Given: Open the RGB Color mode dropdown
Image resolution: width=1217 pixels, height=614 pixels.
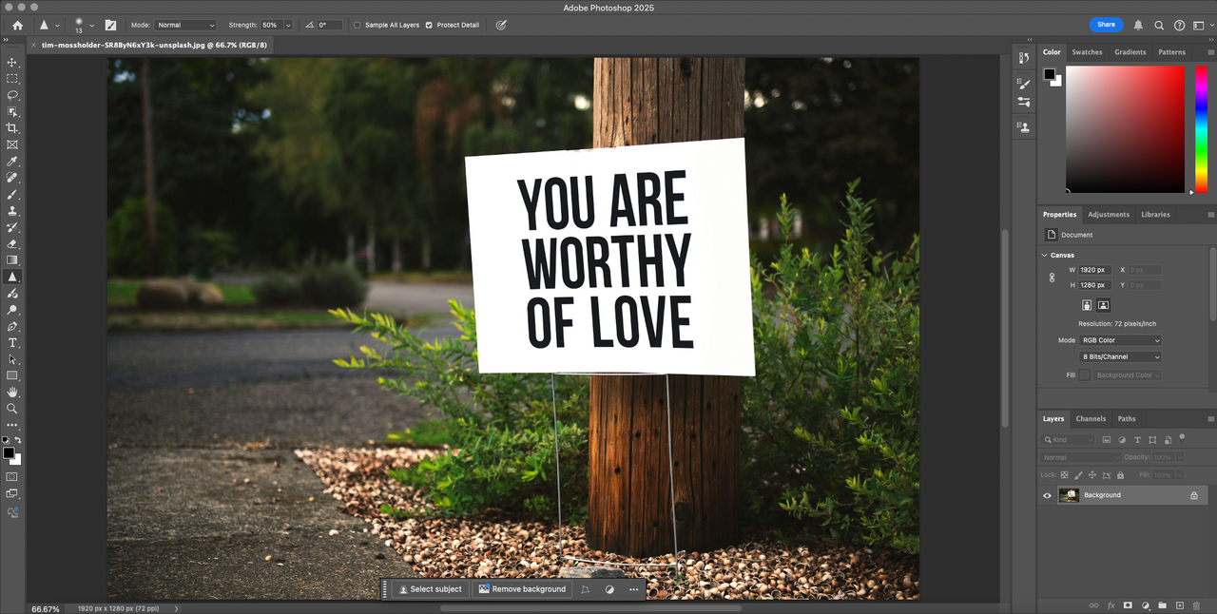Looking at the screenshot, I should click(x=1121, y=340).
